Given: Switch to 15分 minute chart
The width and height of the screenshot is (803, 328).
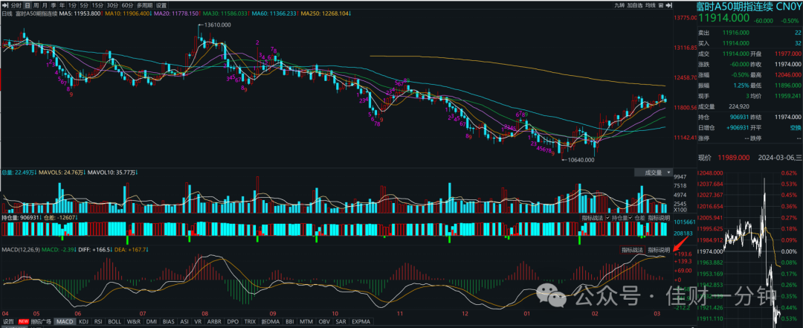Looking at the screenshot, I should 97,5.
